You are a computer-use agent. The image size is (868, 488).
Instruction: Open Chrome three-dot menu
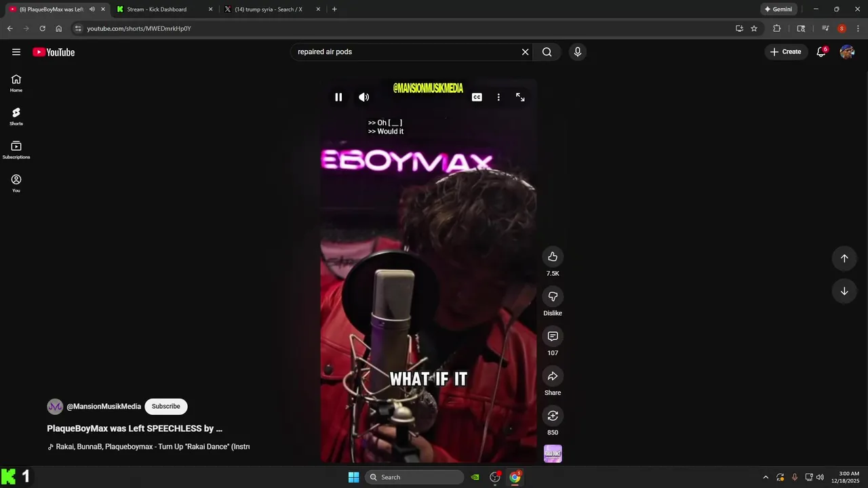coord(858,28)
